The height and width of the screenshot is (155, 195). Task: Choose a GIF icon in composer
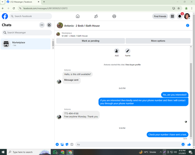72,144
